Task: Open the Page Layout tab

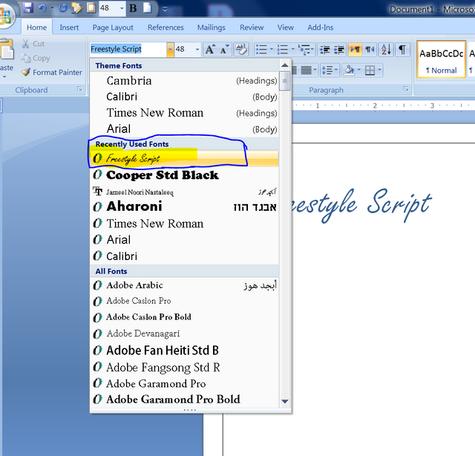Action: click(x=113, y=27)
